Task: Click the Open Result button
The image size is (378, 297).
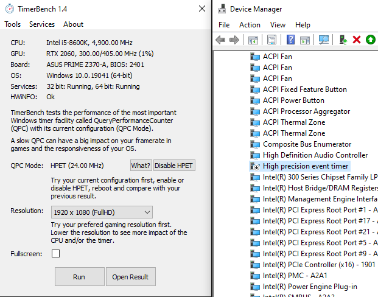Action: [x=131, y=277]
